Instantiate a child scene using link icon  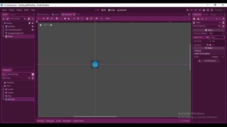click(x=7, y=19)
